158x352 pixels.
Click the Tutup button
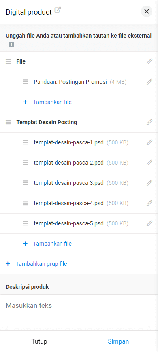(x=39, y=341)
